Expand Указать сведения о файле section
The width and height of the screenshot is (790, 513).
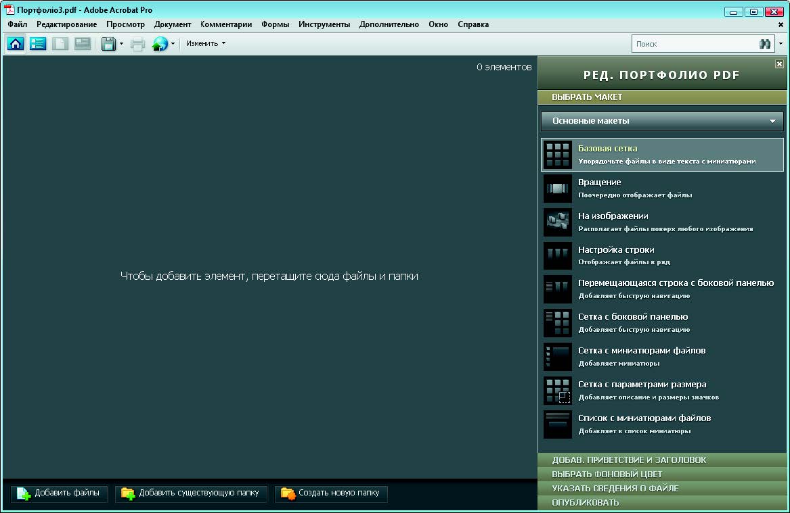(662, 488)
